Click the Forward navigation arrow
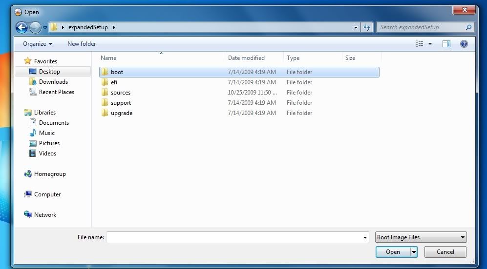This screenshot has height=269, width=487. pyautogui.click(x=35, y=27)
